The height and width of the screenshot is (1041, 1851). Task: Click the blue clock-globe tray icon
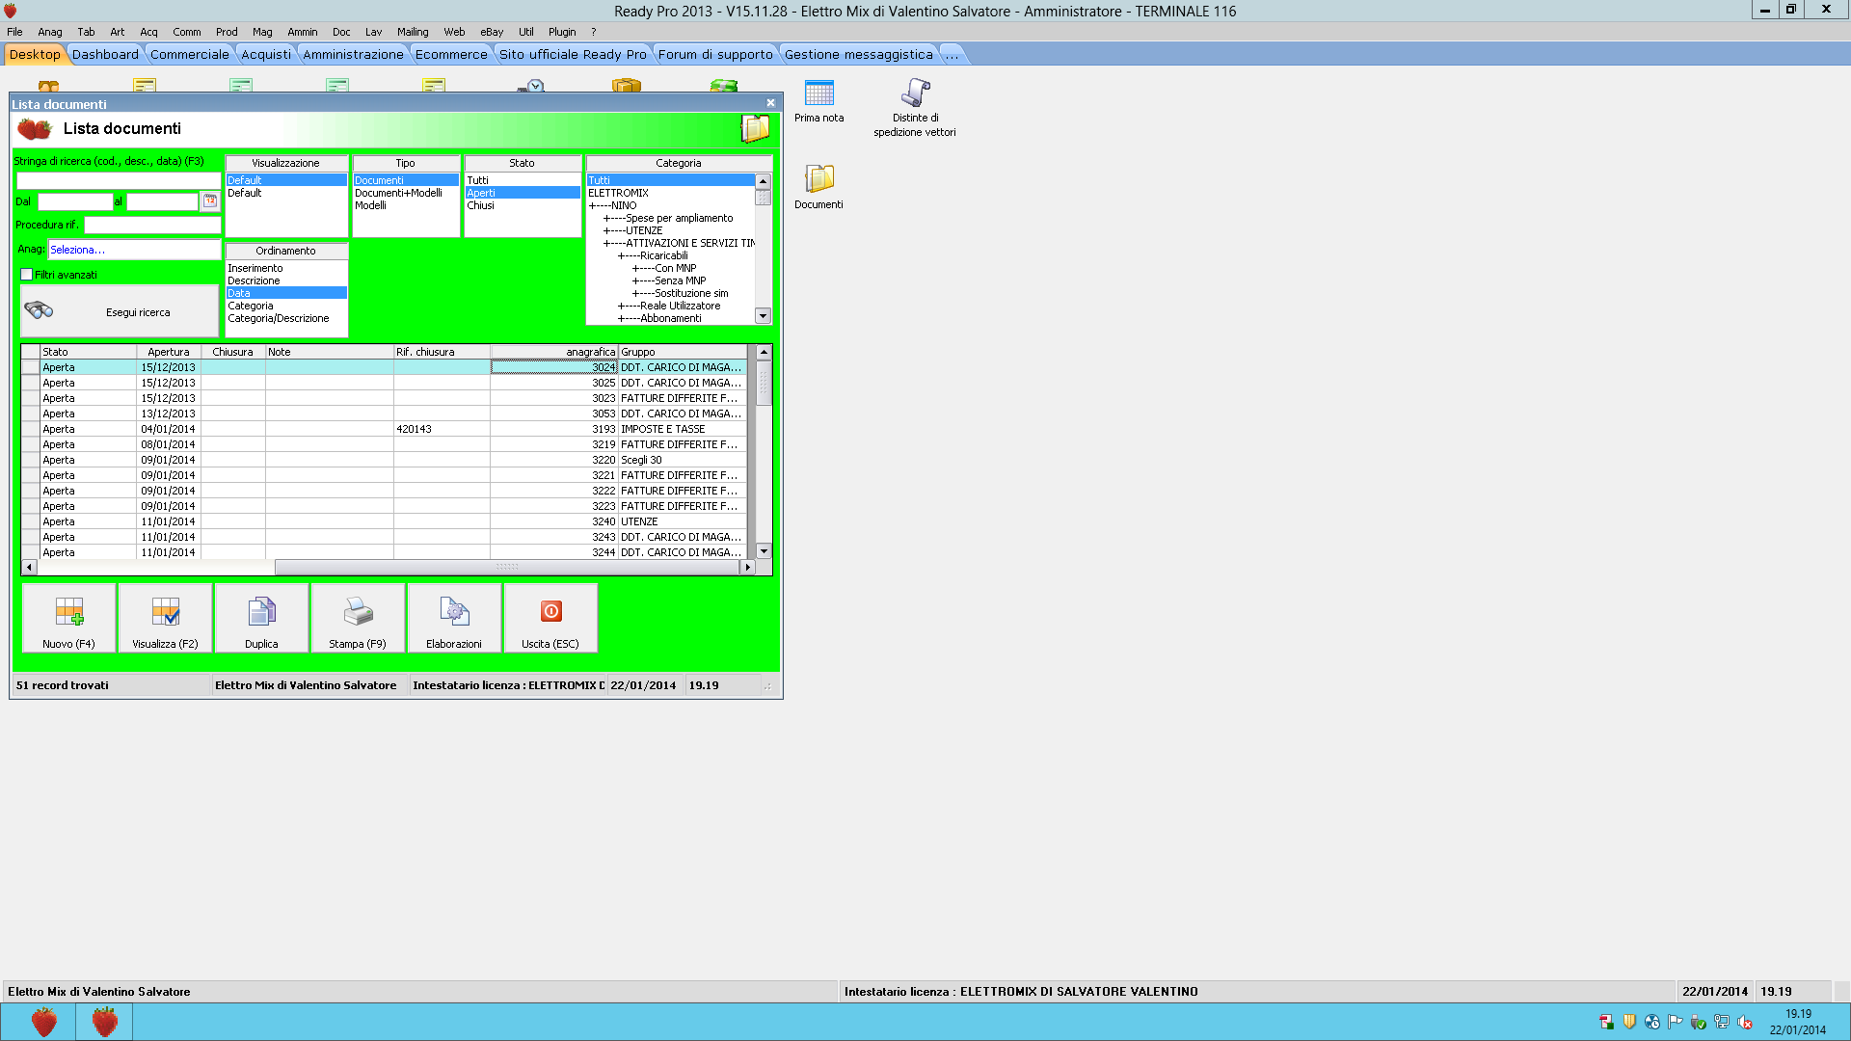tap(1652, 1023)
